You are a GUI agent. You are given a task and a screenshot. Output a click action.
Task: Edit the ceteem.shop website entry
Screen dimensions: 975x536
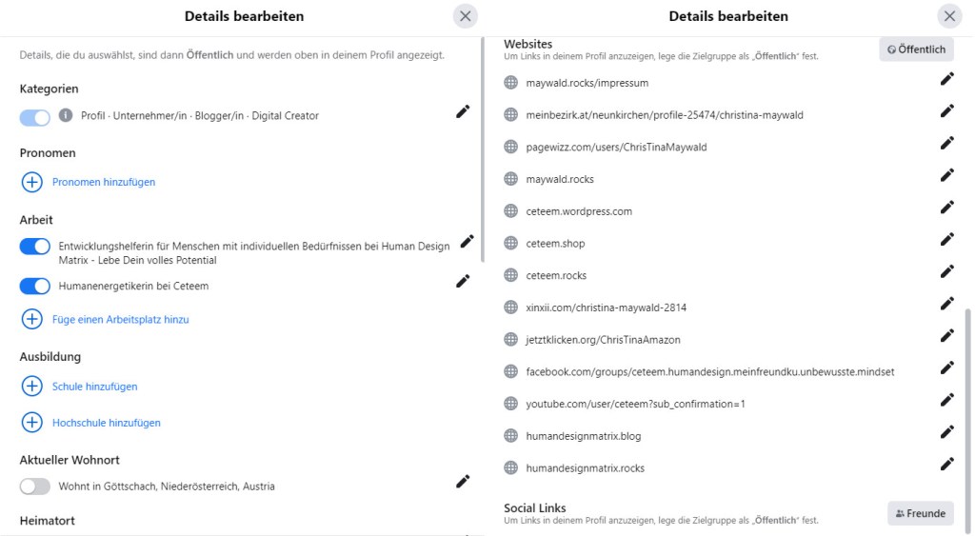click(946, 239)
